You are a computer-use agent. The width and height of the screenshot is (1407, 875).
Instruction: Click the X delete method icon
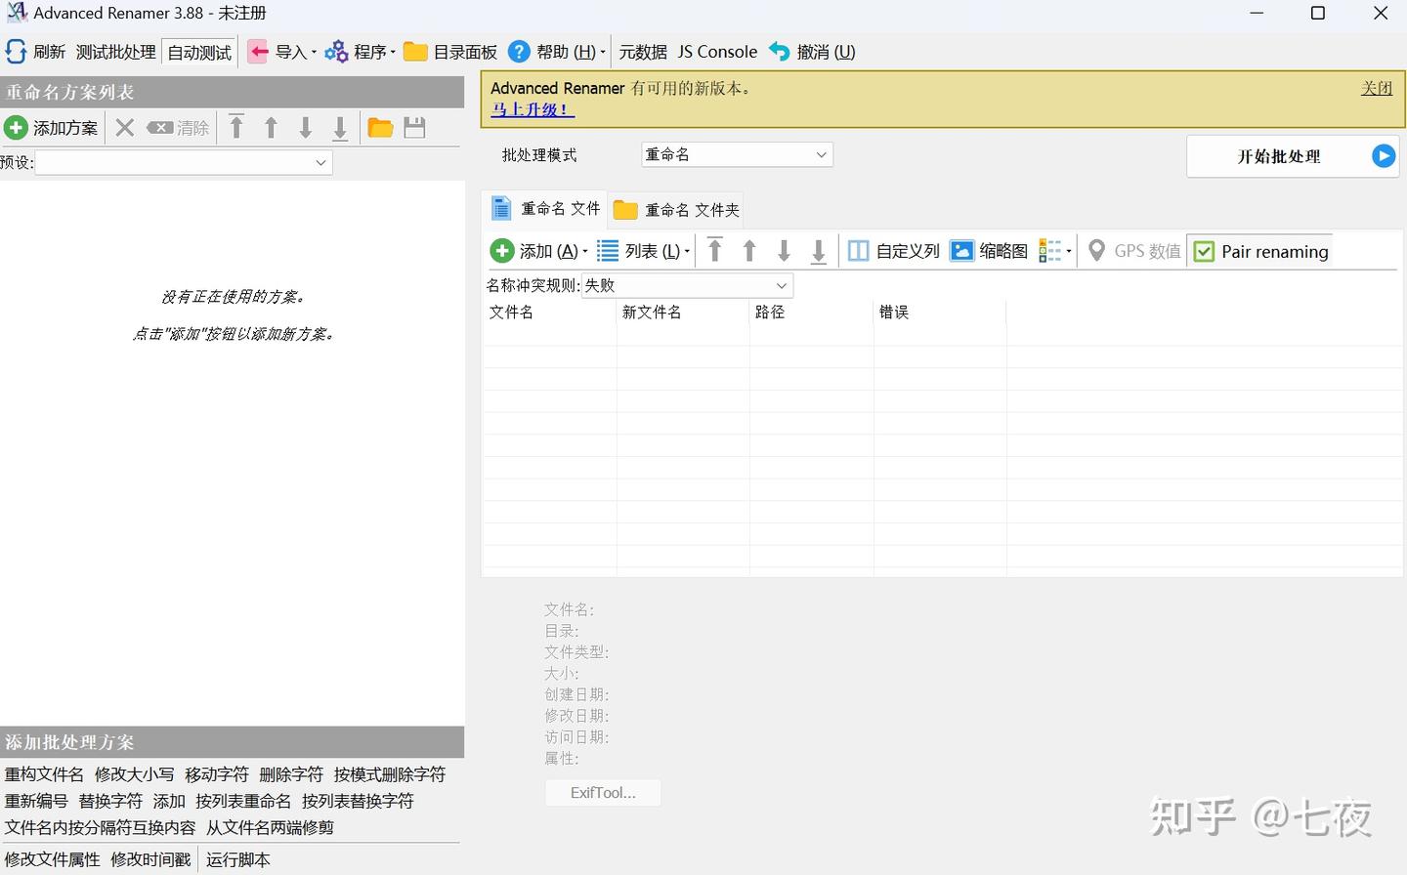(x=124, y=128)
